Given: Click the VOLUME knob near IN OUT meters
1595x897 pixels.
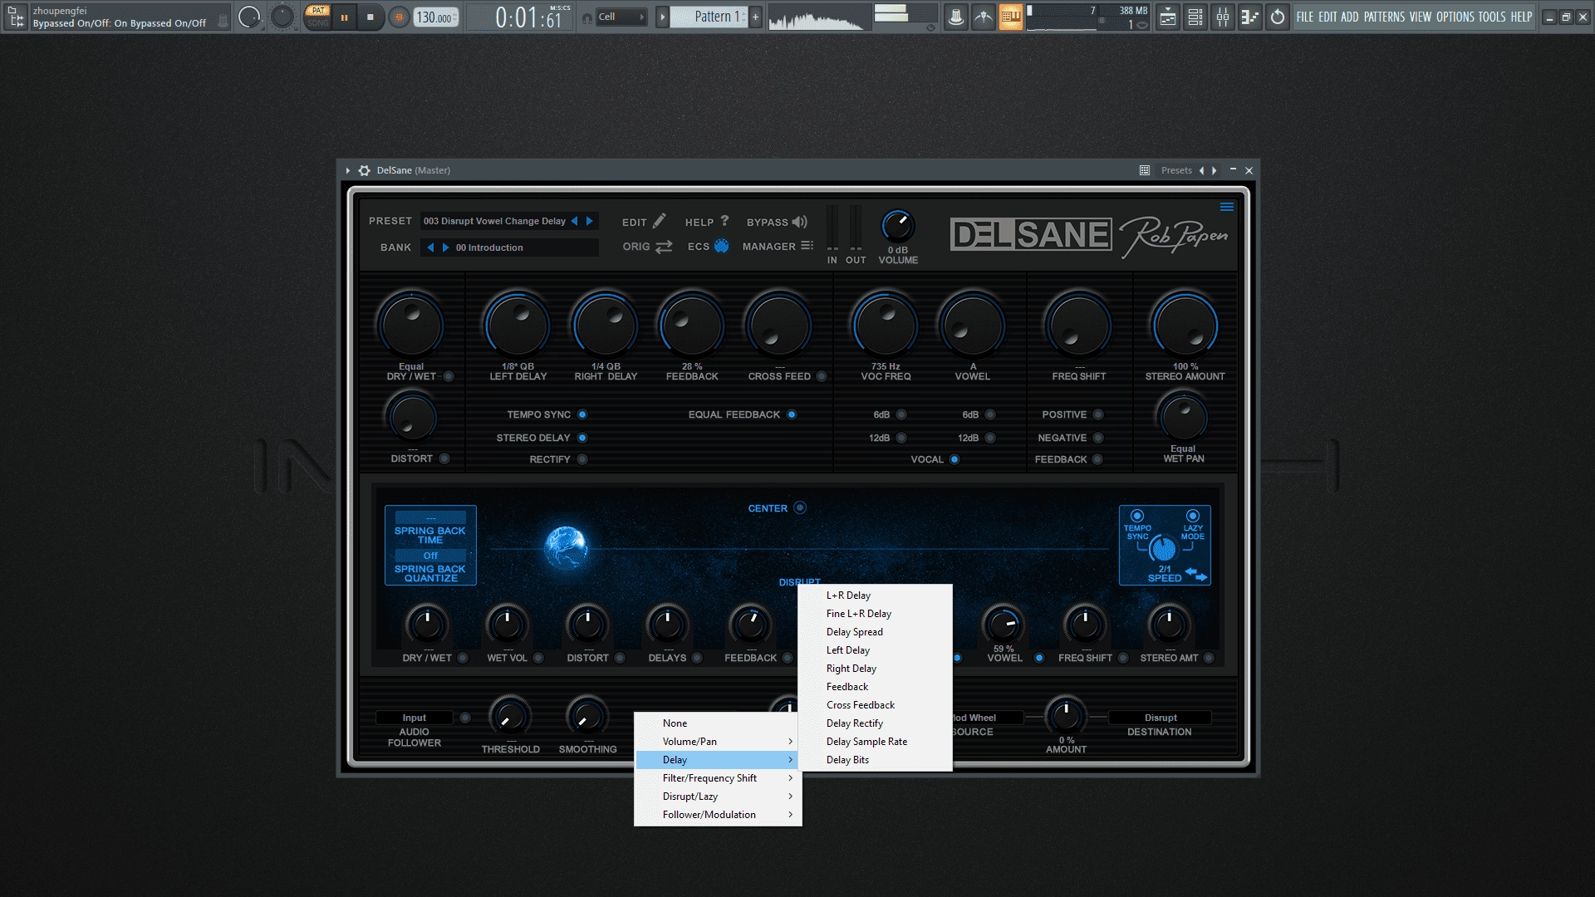Looking at the screenshot, I should coord(897,225).
